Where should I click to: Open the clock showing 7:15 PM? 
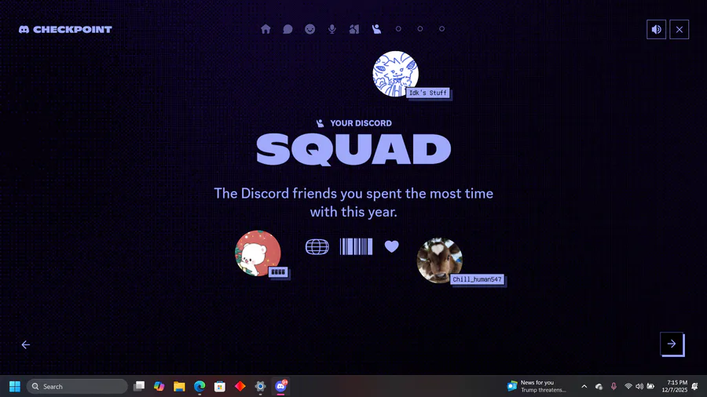pyautogui.click(x=675, y=386)
